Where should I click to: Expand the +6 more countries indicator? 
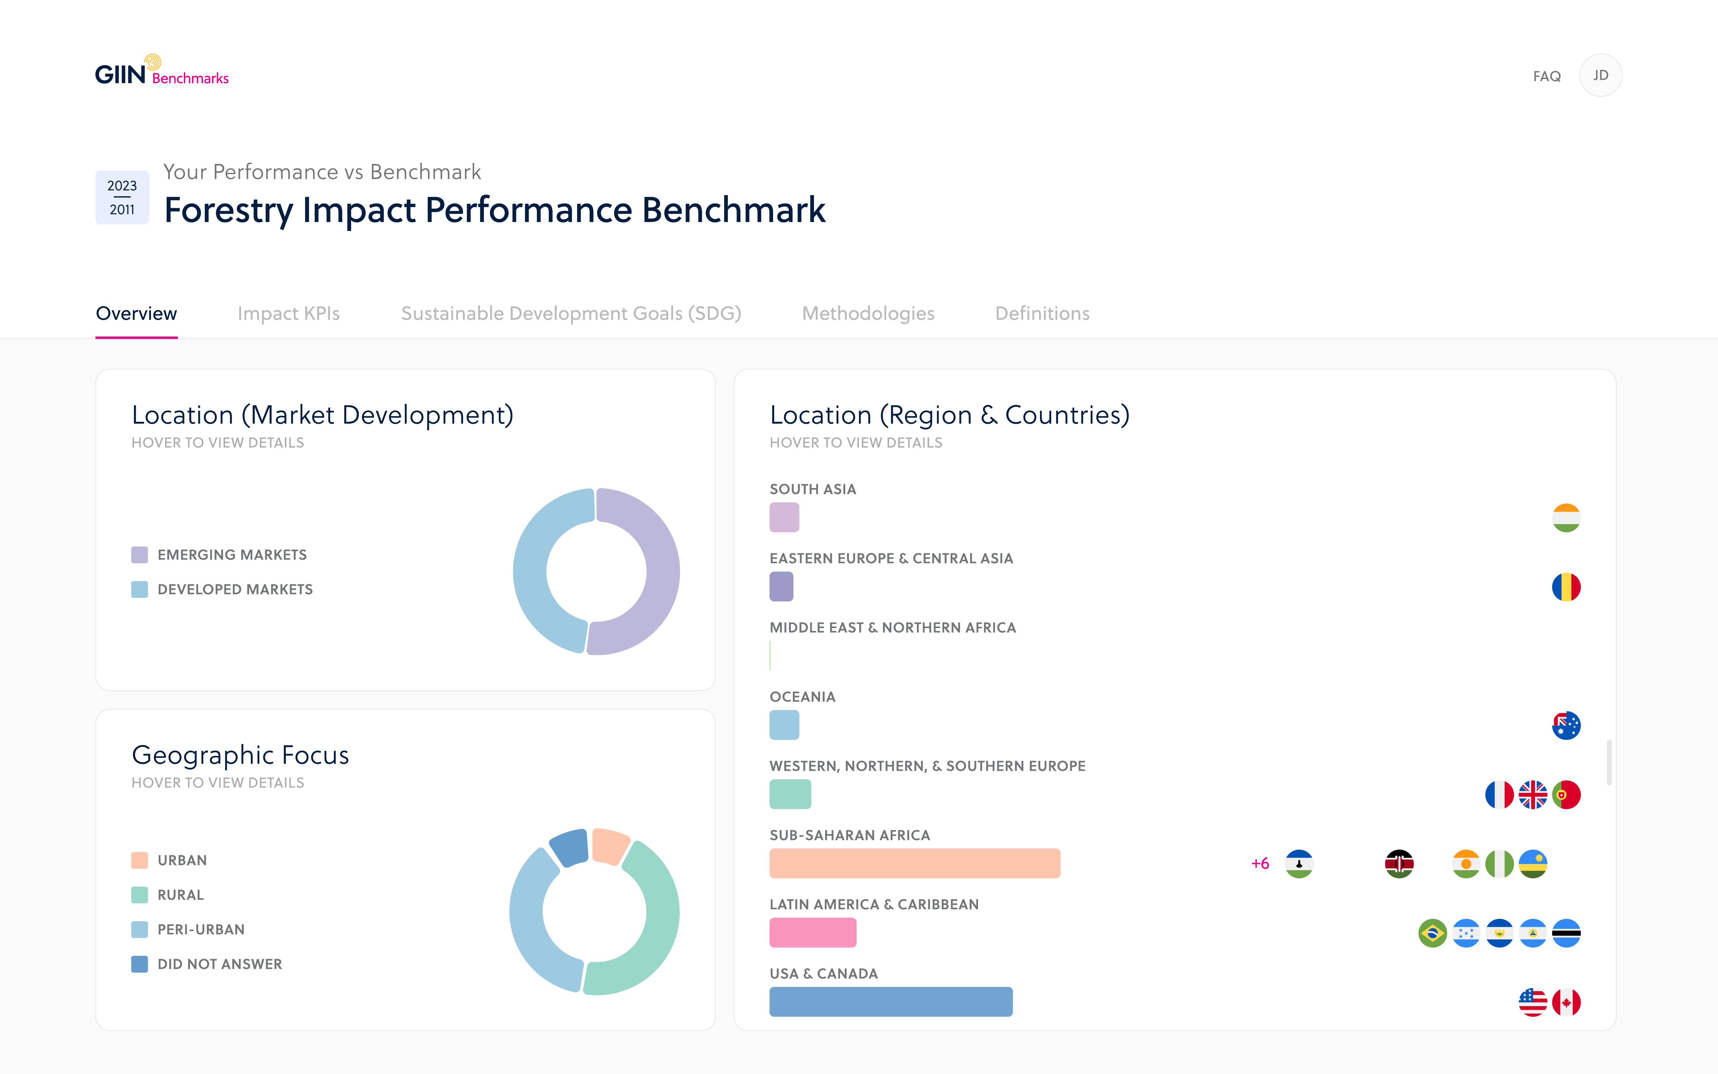[x=1260, y=864]
